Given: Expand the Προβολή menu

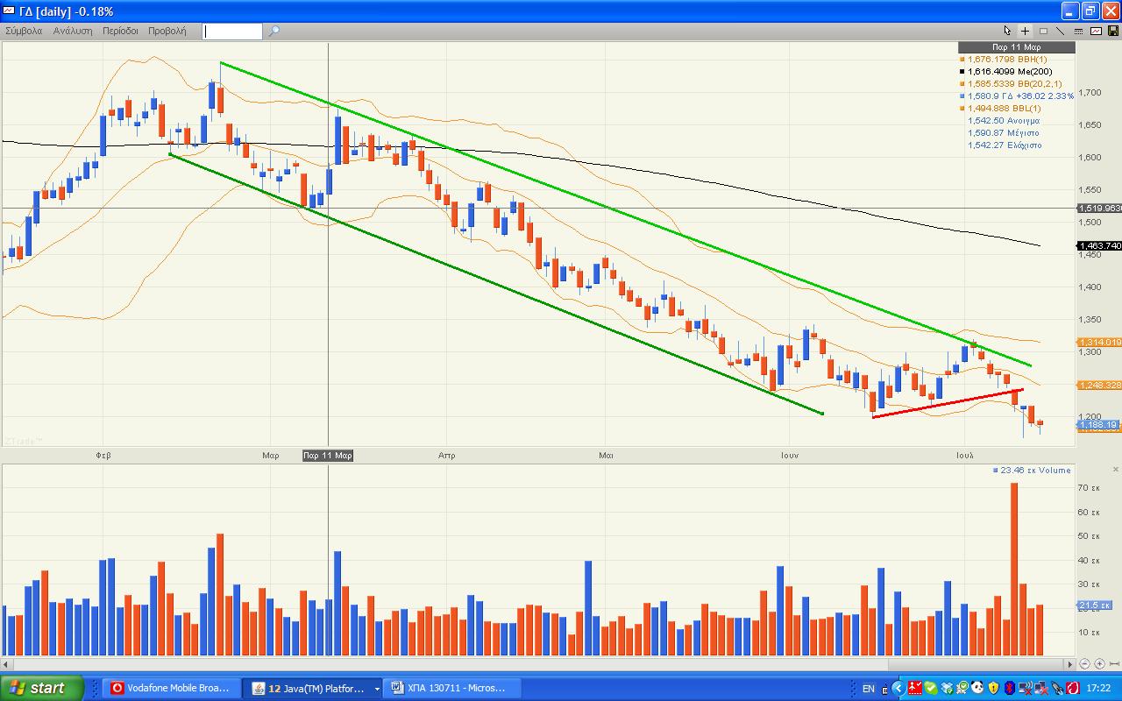Looking at the screenshot, I should 167,31.
